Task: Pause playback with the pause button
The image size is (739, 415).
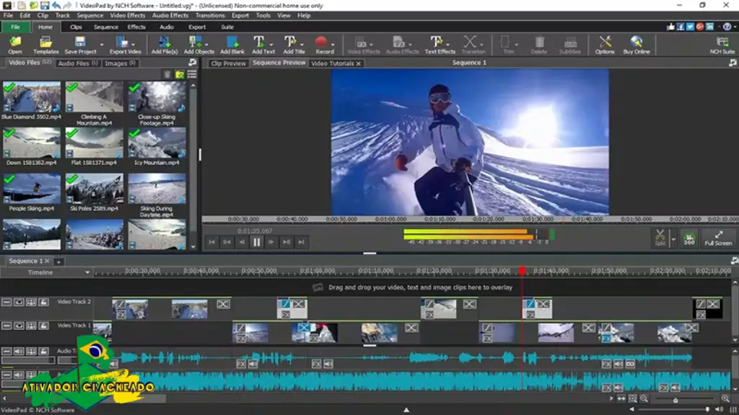Action: (256, 242)
